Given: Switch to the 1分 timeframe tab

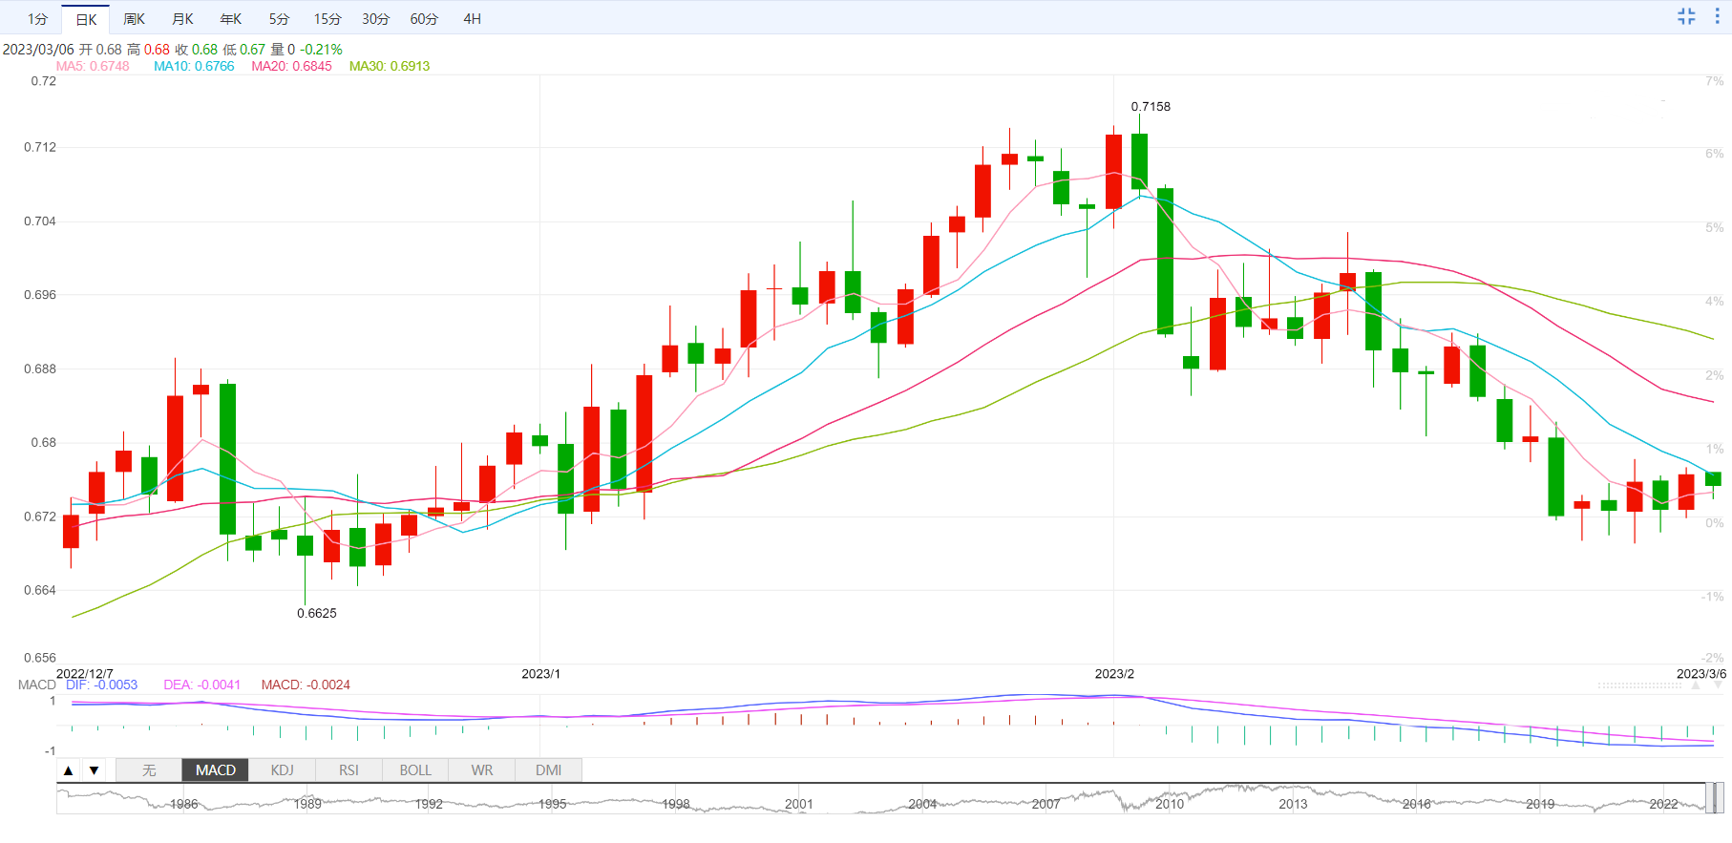Looking at the screenshot, I should tap(37, 19).
